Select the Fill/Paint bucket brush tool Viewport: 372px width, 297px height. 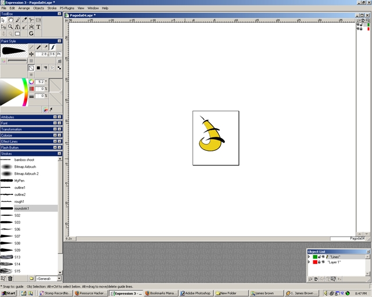[24, 27]
